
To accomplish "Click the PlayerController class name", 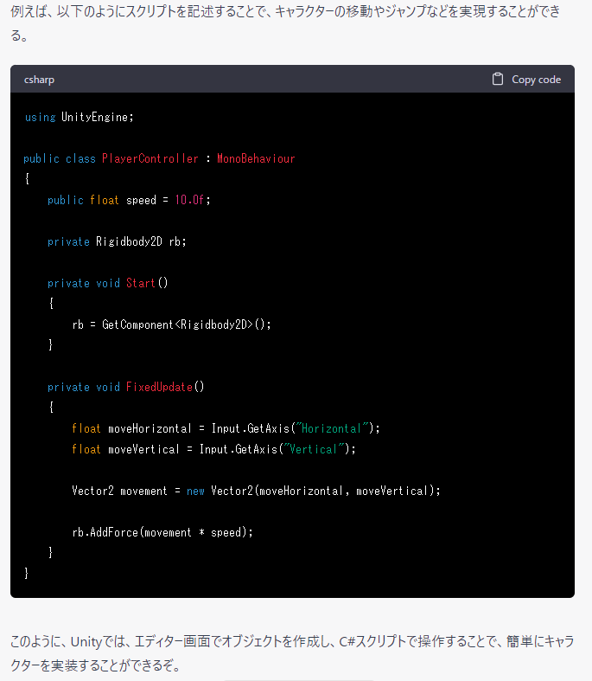I will [x=150, y=158].
